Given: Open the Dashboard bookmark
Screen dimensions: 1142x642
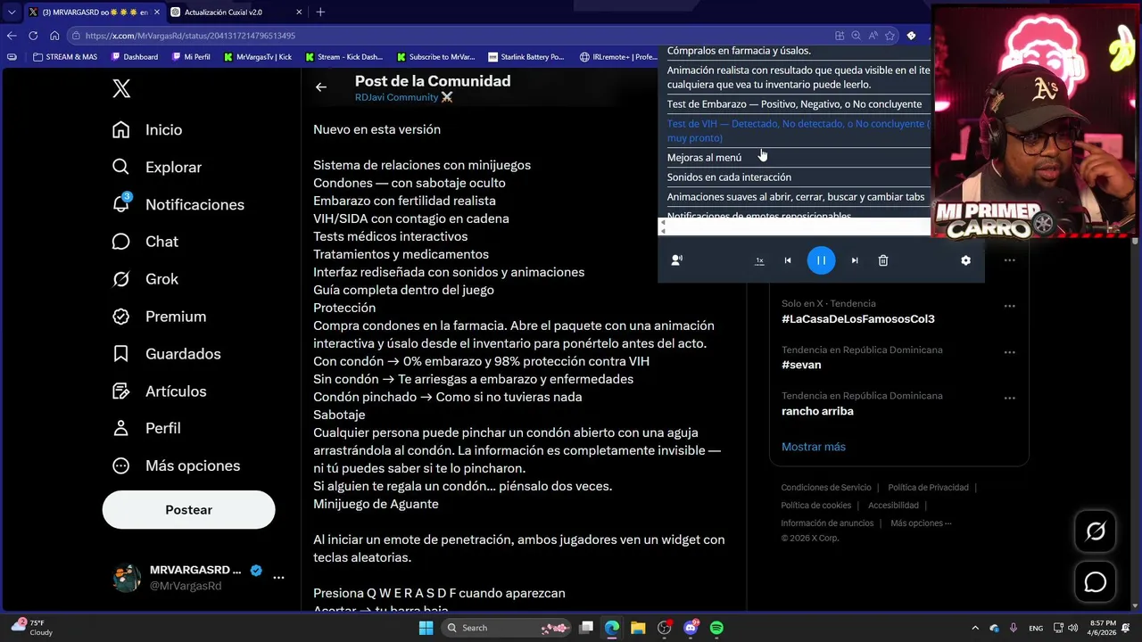Looking at the screenshot, I should tap(135, 57).
